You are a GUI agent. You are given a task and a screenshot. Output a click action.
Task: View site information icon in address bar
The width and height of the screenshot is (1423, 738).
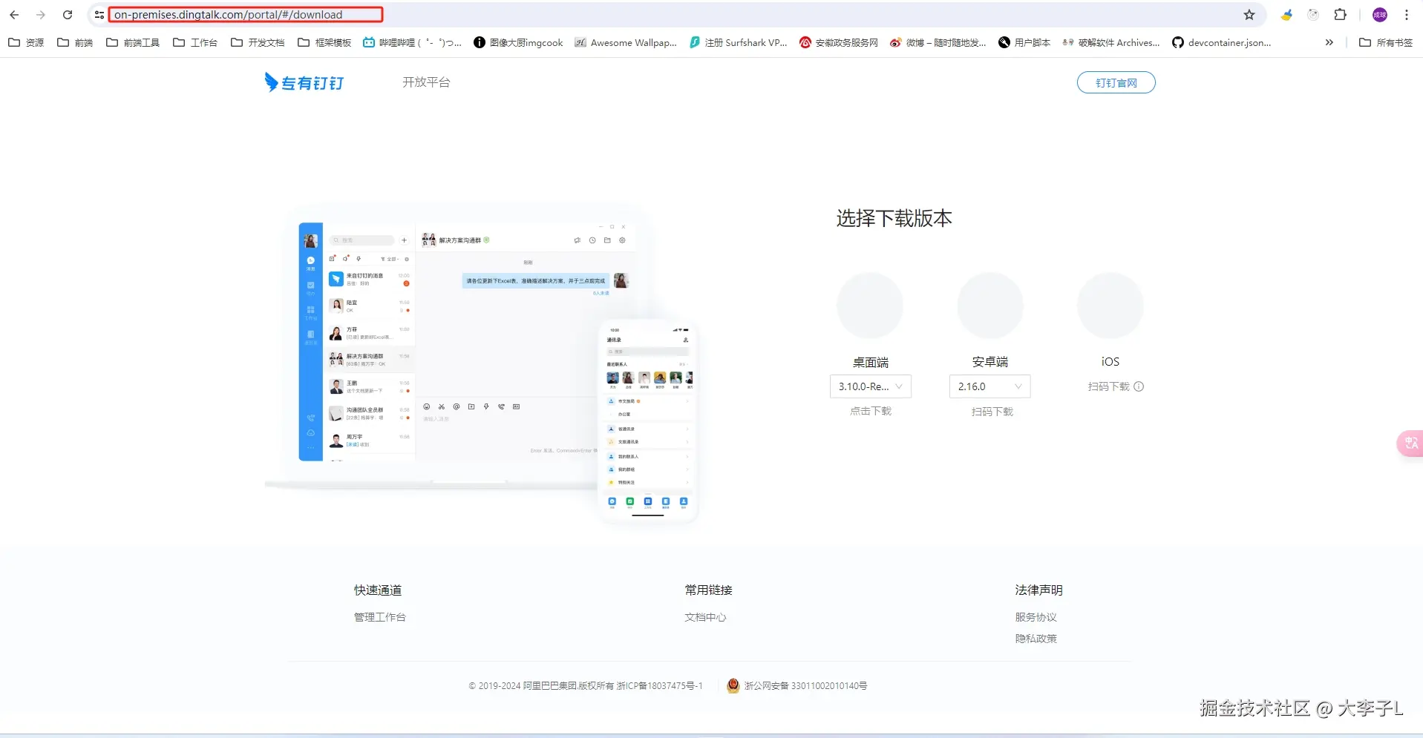pos(99,15)
